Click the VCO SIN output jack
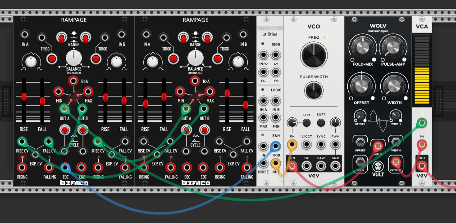The height and width of the screenshot is (223, 456). [292, 166]
